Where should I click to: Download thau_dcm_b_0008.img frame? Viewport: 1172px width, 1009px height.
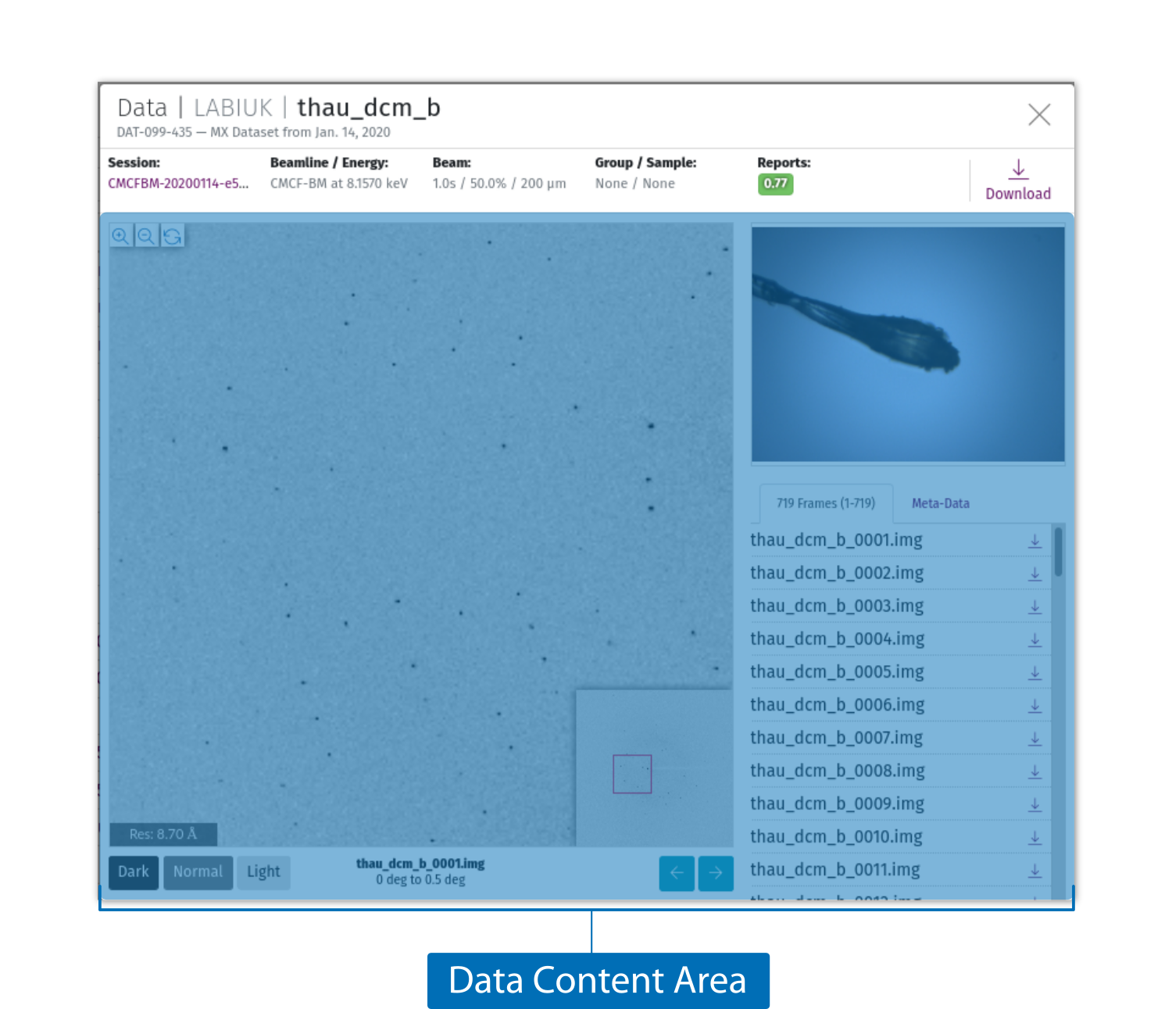pos(1034,771)
